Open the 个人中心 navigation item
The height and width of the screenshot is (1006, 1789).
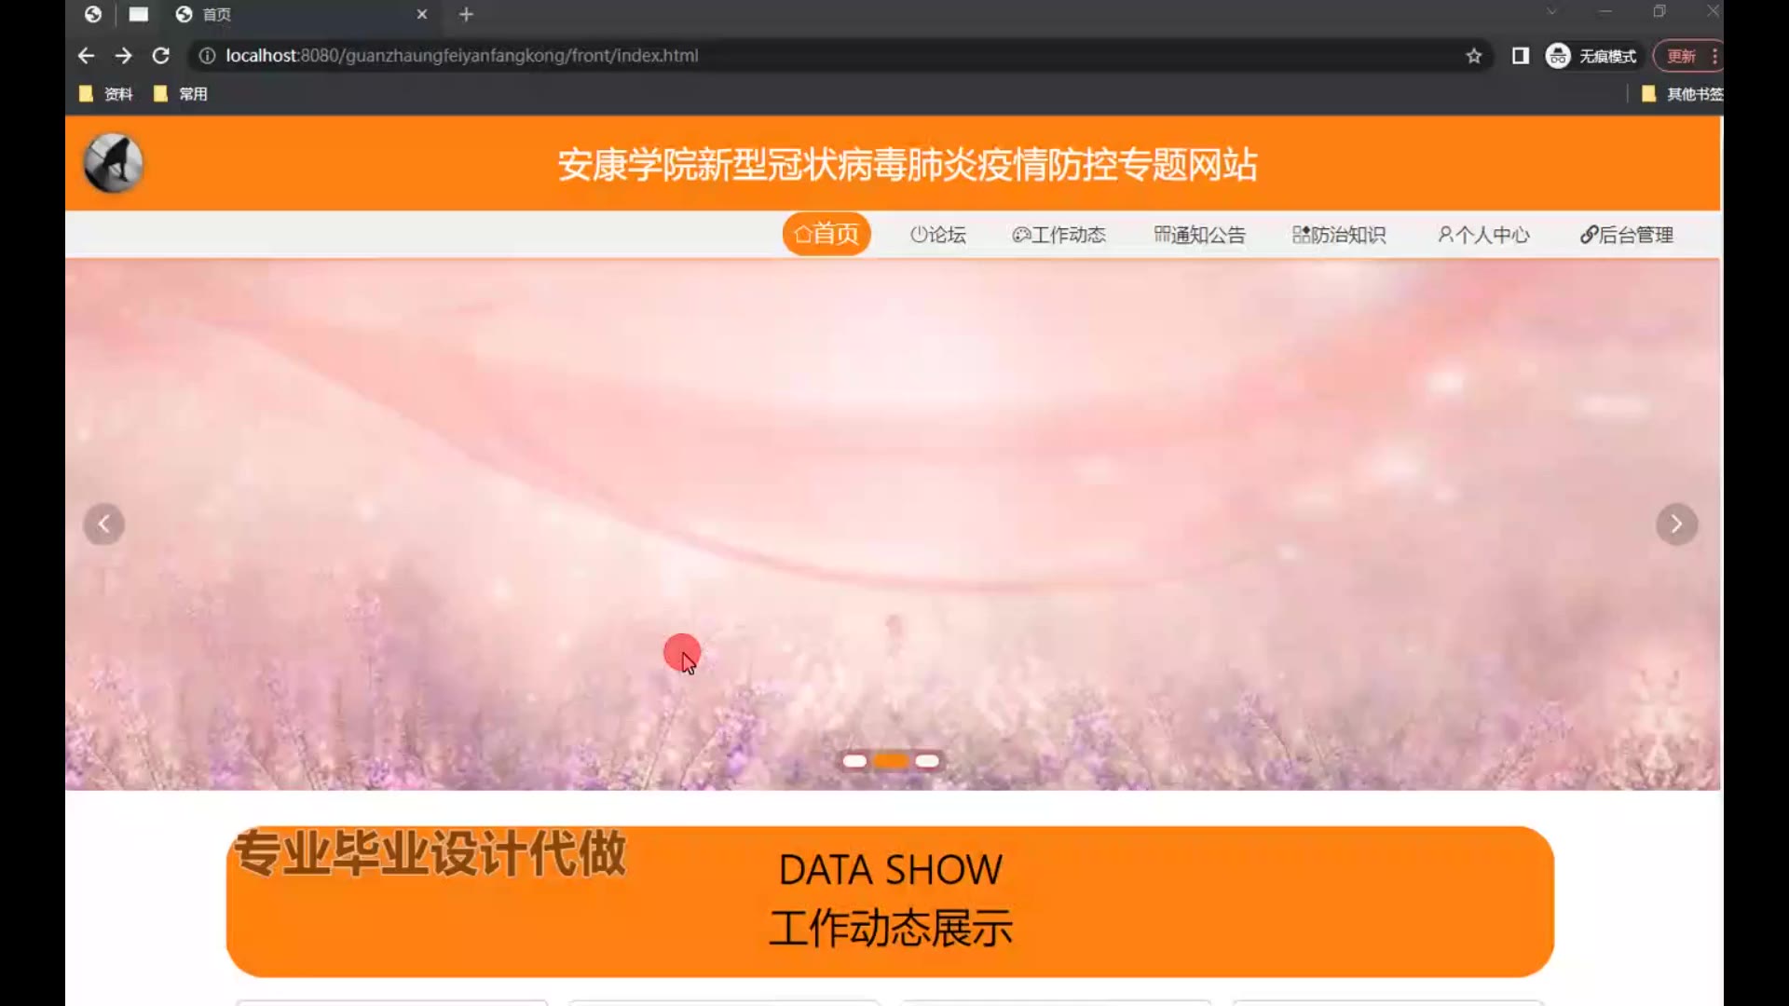pos(1483,235)
